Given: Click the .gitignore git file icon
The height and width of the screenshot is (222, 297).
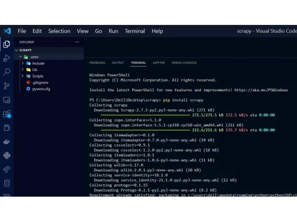Looking at the screenshot, I should click(x=29, y=82).
